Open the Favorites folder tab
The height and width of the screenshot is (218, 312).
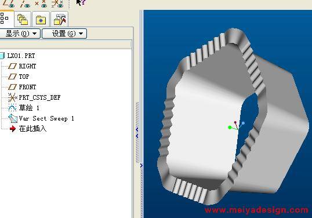41,20
